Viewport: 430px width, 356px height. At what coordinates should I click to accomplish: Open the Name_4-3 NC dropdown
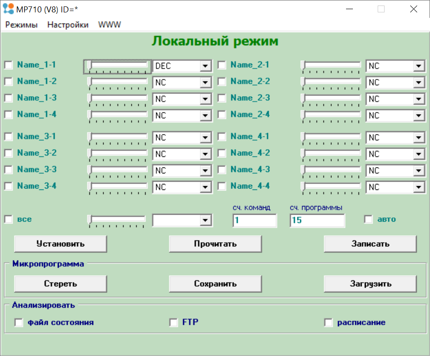tap(419, 171)
